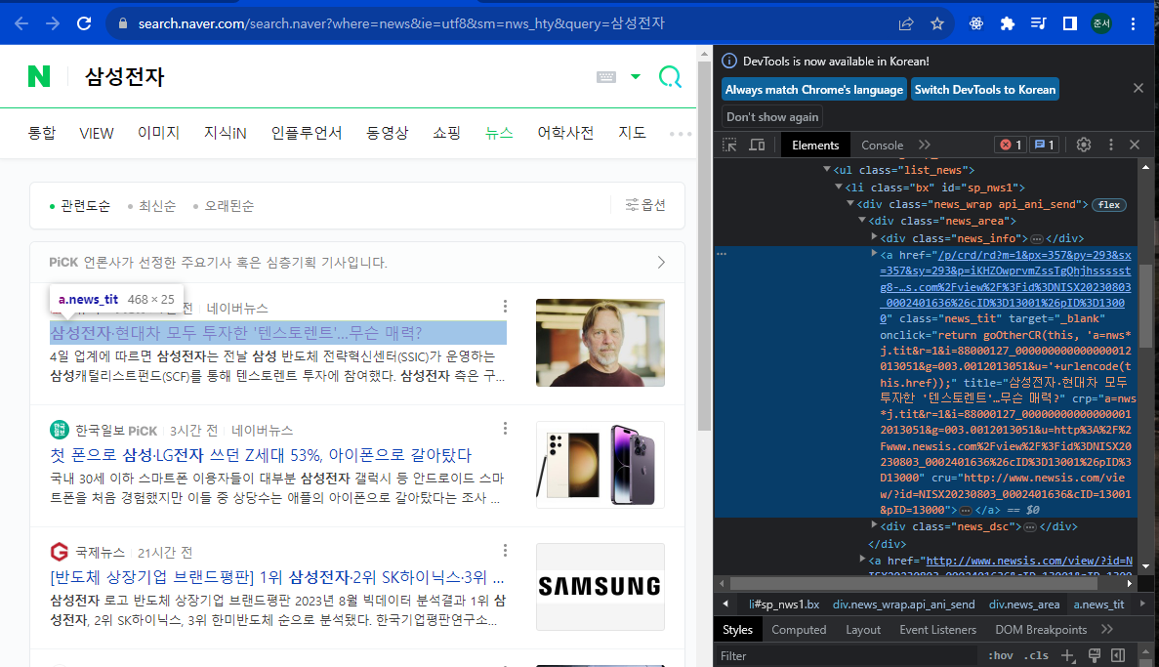Viewport: 1159px width, 667px height.
Task: Switch to the 통합 search tab
Action: 41,133
